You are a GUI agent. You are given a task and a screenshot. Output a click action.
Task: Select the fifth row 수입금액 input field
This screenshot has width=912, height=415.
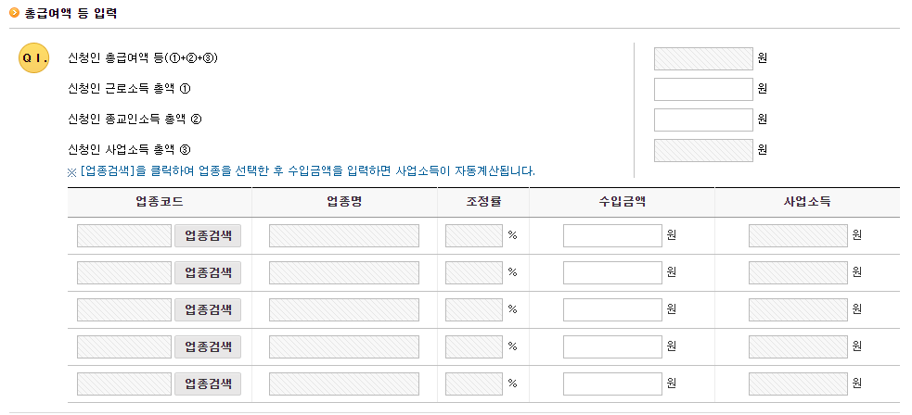click(612, 384)
